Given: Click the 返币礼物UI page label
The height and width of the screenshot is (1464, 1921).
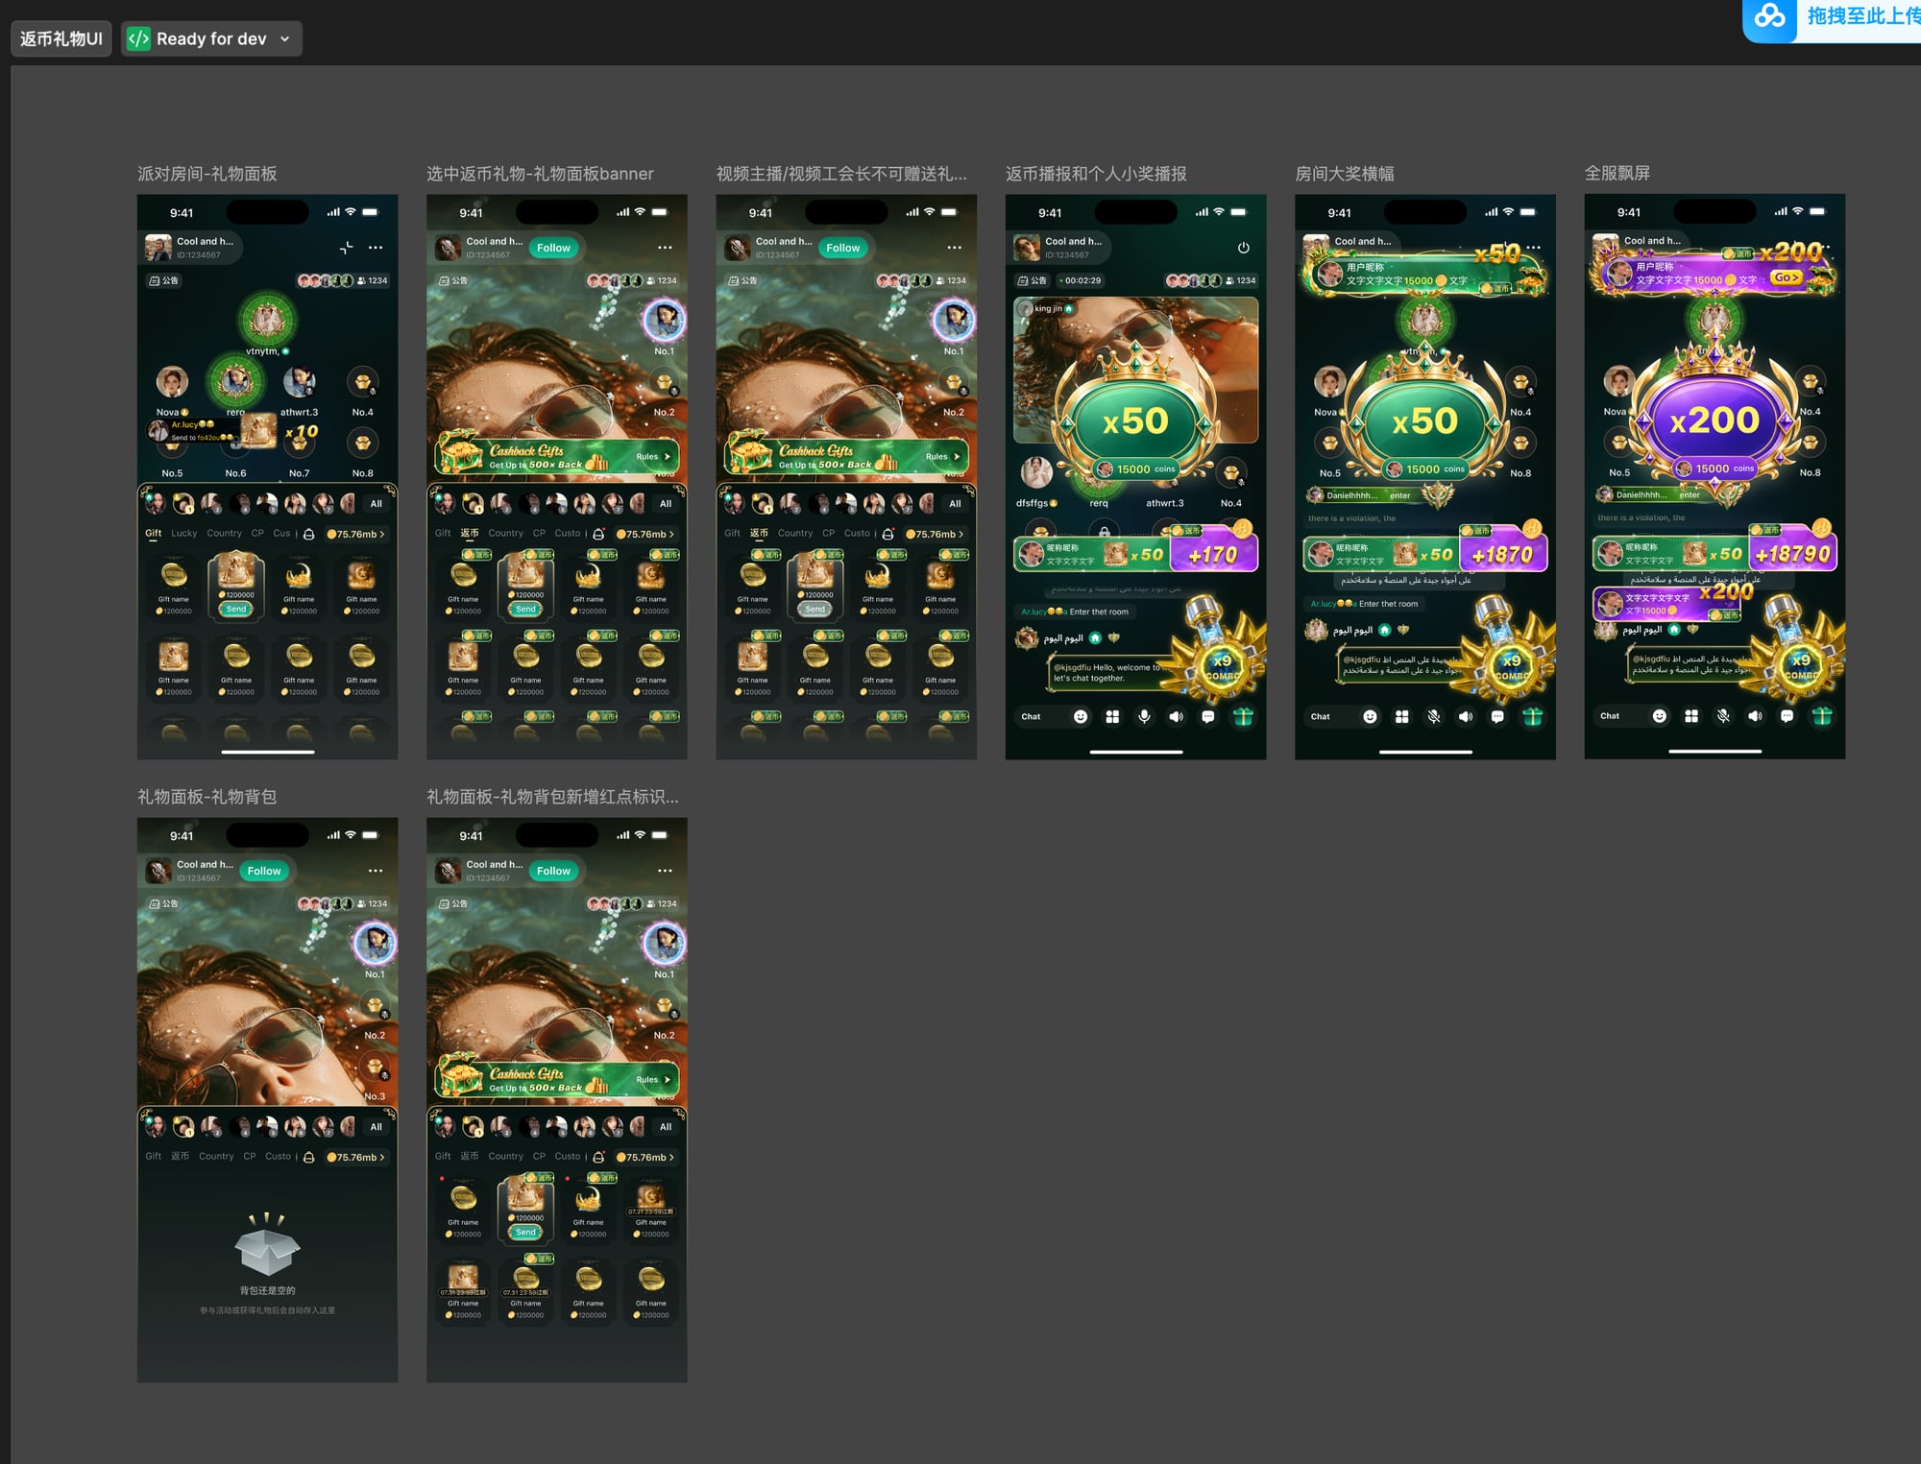Looking at the screenshot, I should [x=61, y=38].
